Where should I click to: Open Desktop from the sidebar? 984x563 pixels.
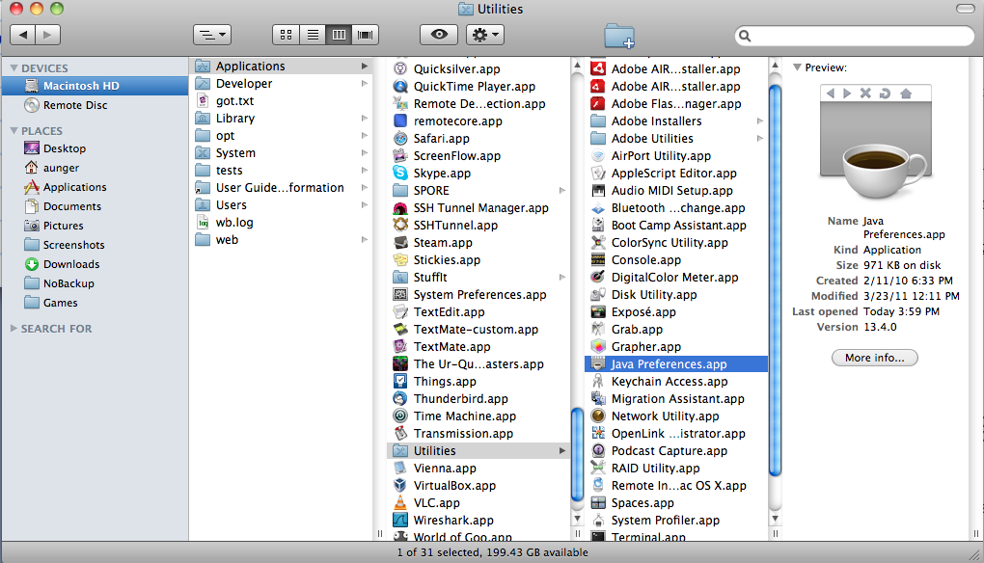(x=95, y=148)
